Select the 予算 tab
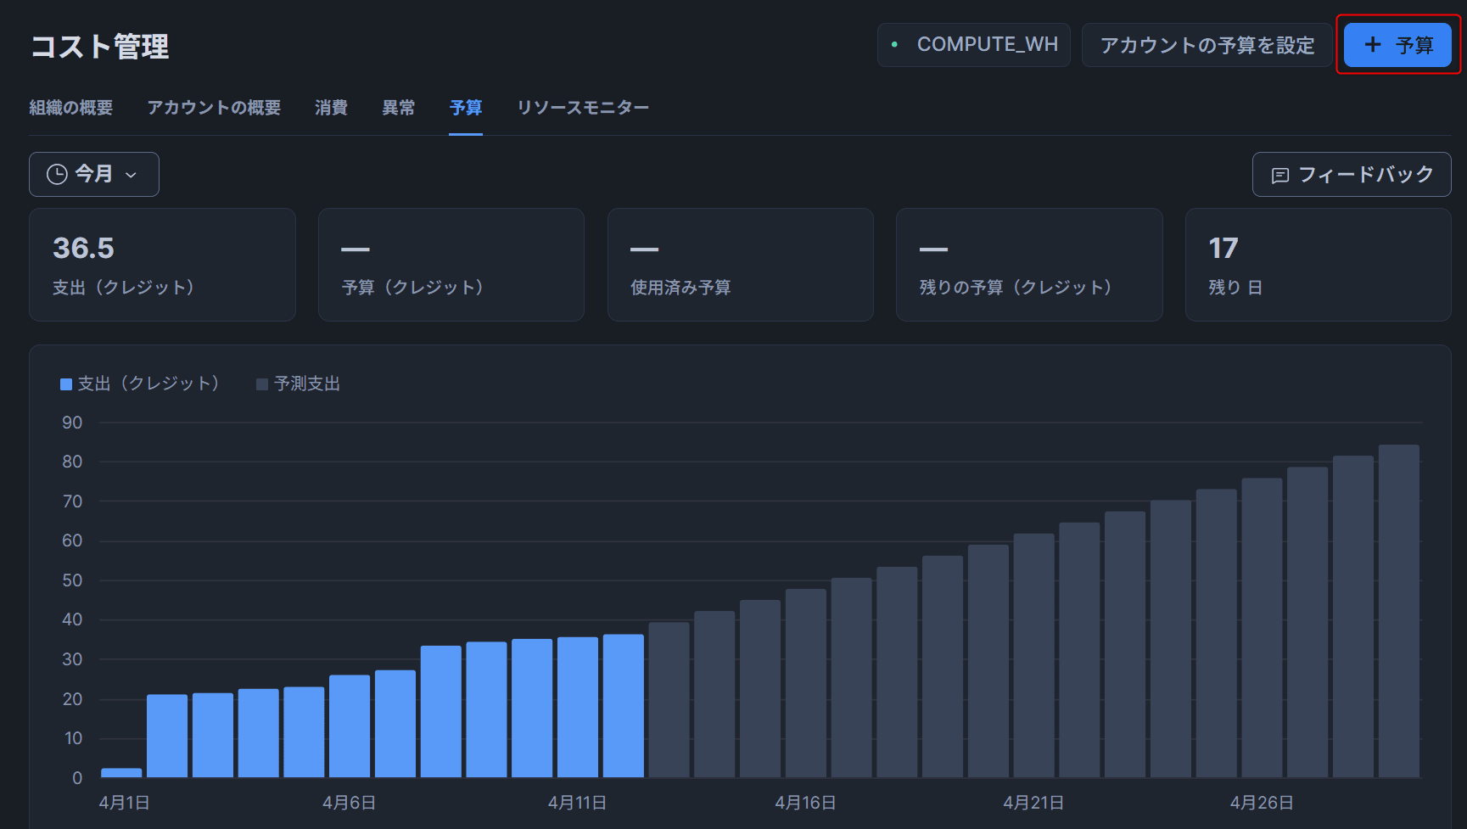This screenshot has width=1467, height=829. tap(466, 108)
